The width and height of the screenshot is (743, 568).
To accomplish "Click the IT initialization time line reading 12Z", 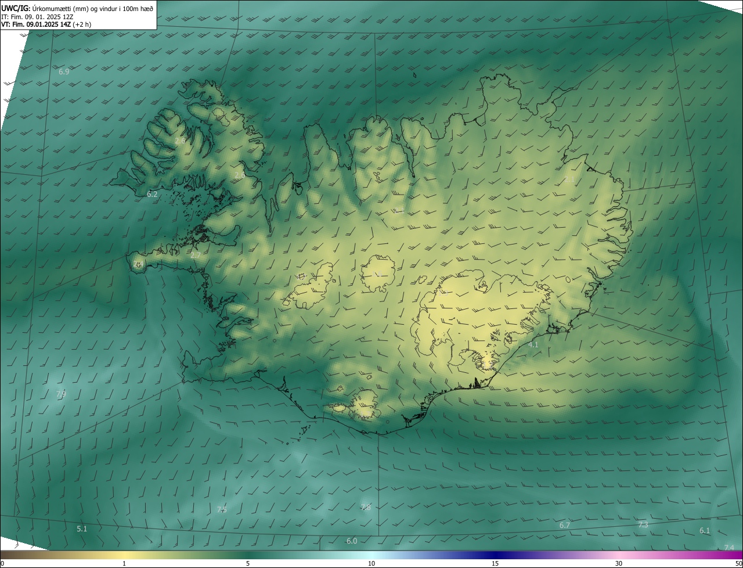I will coord(37,16).
